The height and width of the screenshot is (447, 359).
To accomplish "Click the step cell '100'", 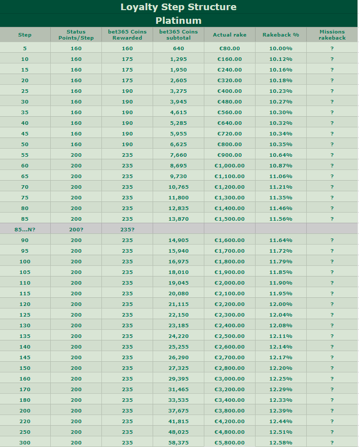I will (x=25, y=261).
